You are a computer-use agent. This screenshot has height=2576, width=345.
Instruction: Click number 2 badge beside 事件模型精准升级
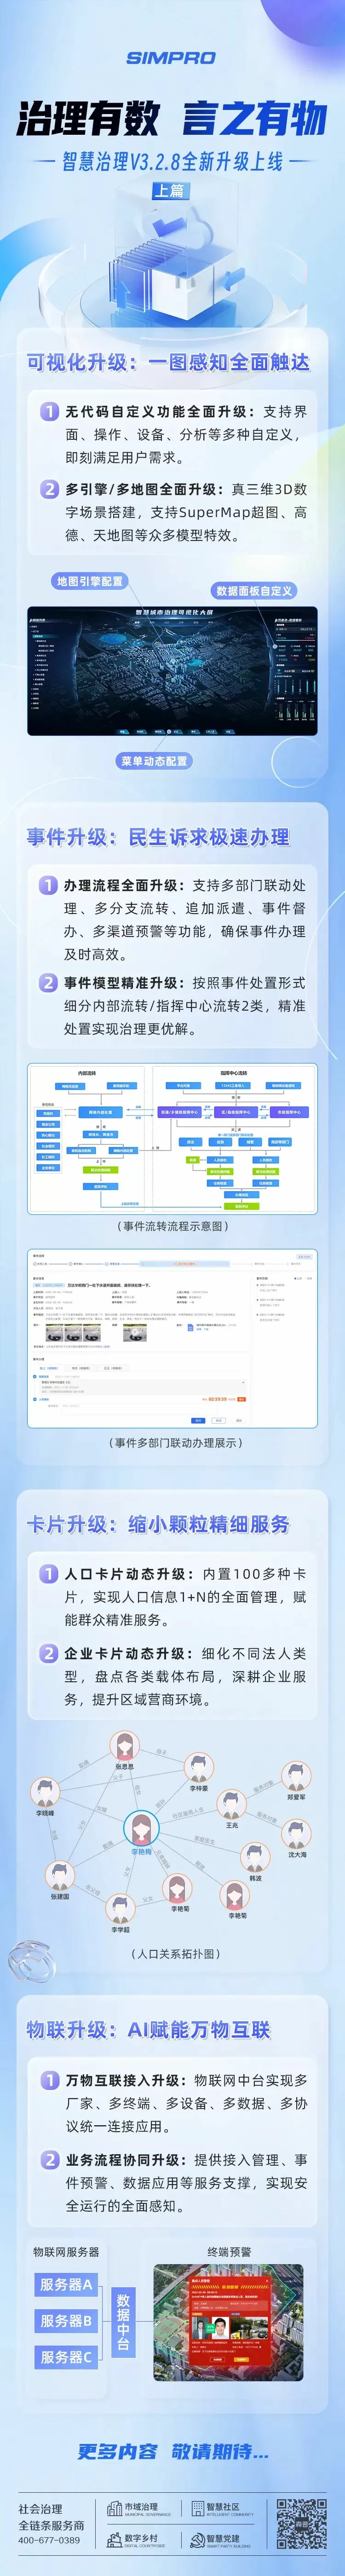click(48, 983)
